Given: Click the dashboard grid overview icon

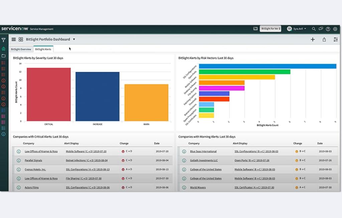Looking at the screenshot, I should pos(21,39).
